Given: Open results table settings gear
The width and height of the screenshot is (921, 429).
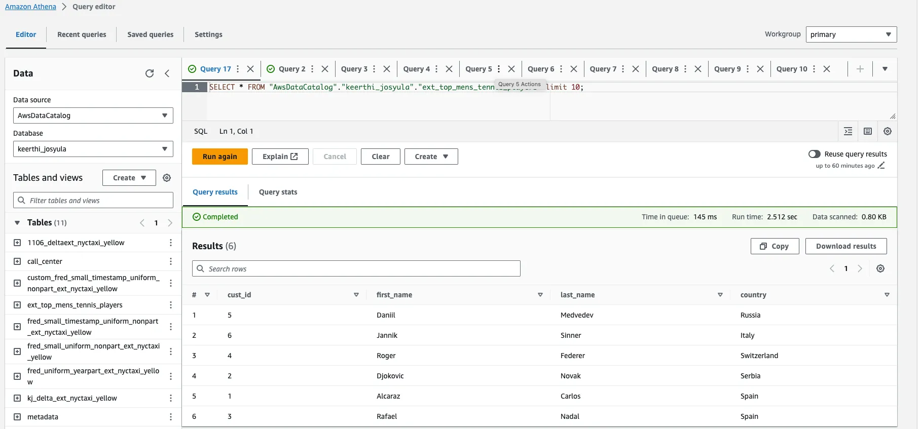Looking at the screenshot, I should (x=880, y=268).
